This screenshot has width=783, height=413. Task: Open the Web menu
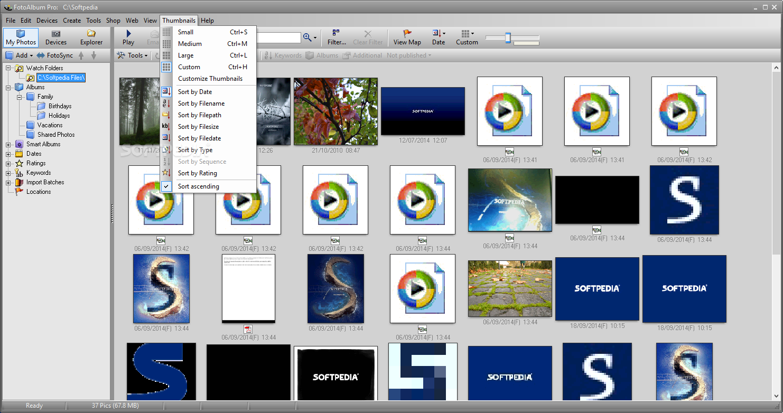click(132, 21)
